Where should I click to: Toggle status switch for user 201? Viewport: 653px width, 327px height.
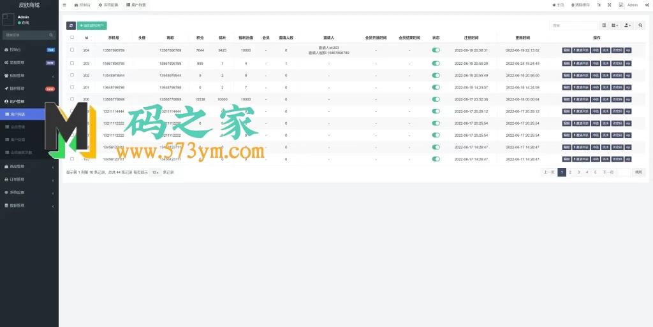[x=436, y=87]
